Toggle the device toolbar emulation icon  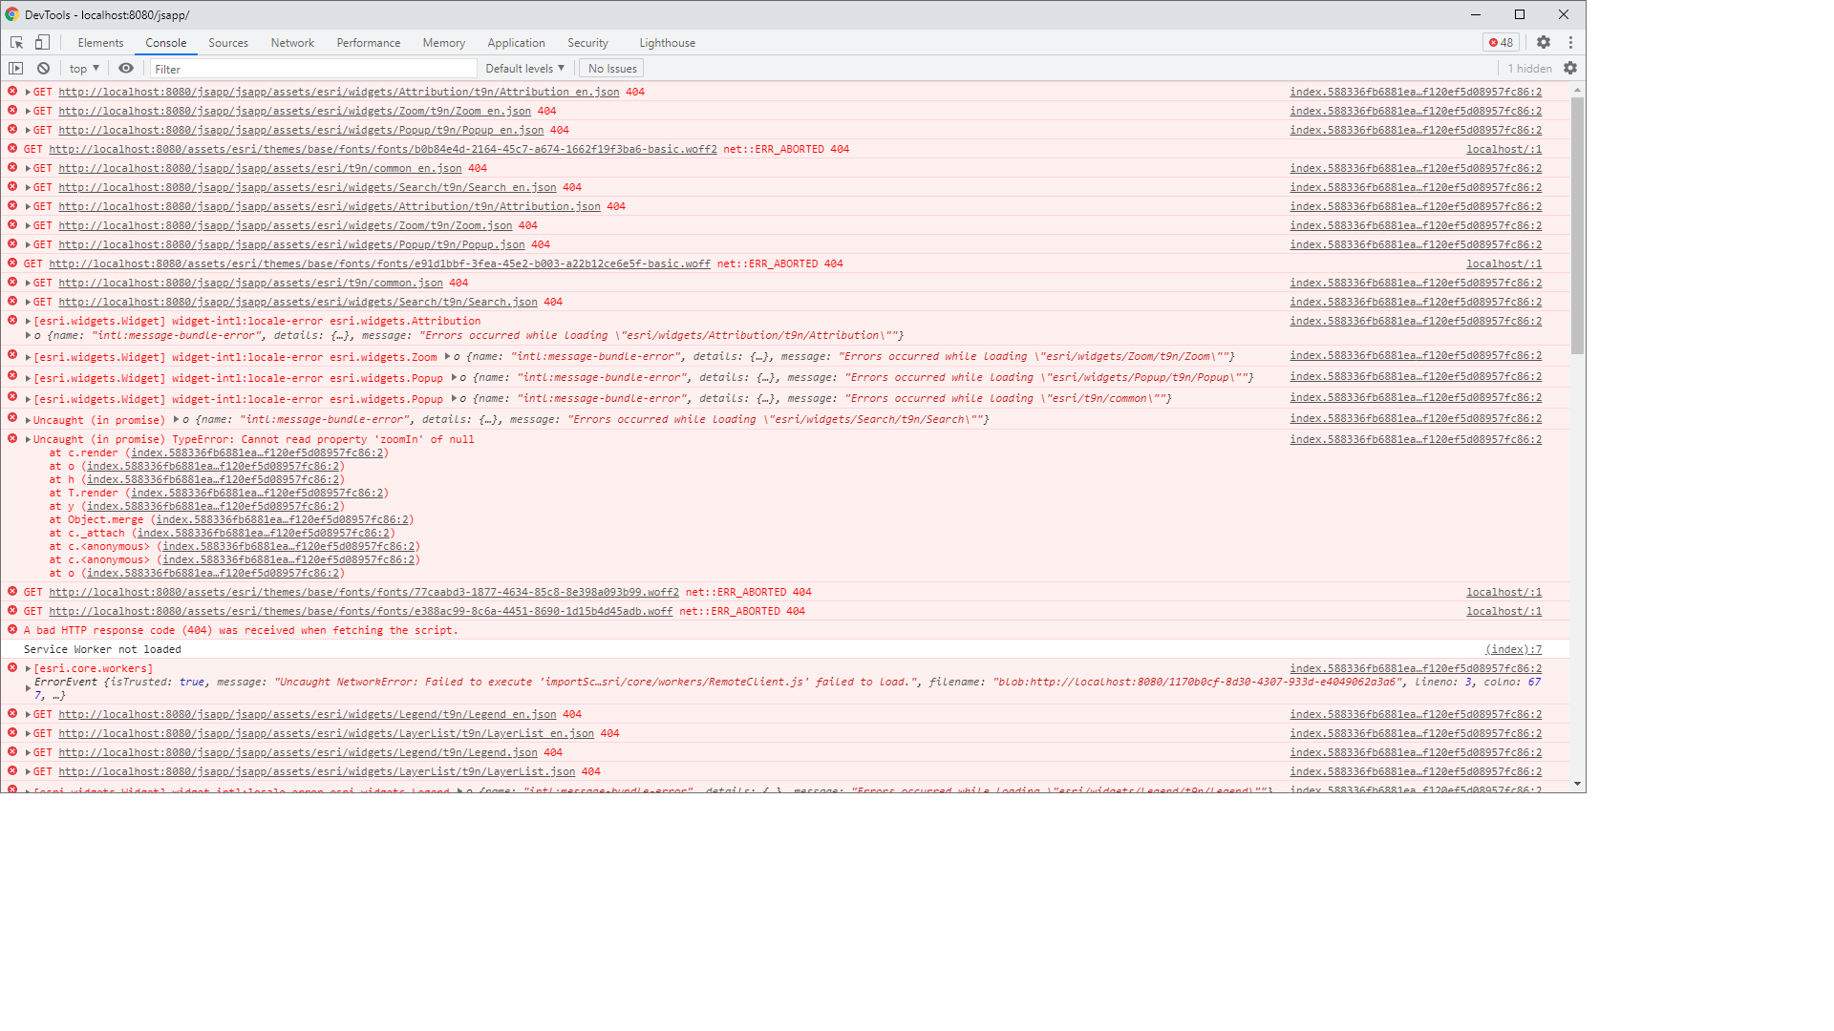pos(40,42)
